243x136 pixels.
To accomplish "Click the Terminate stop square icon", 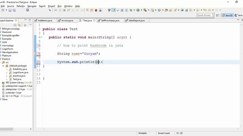I will tap(64, 10).
